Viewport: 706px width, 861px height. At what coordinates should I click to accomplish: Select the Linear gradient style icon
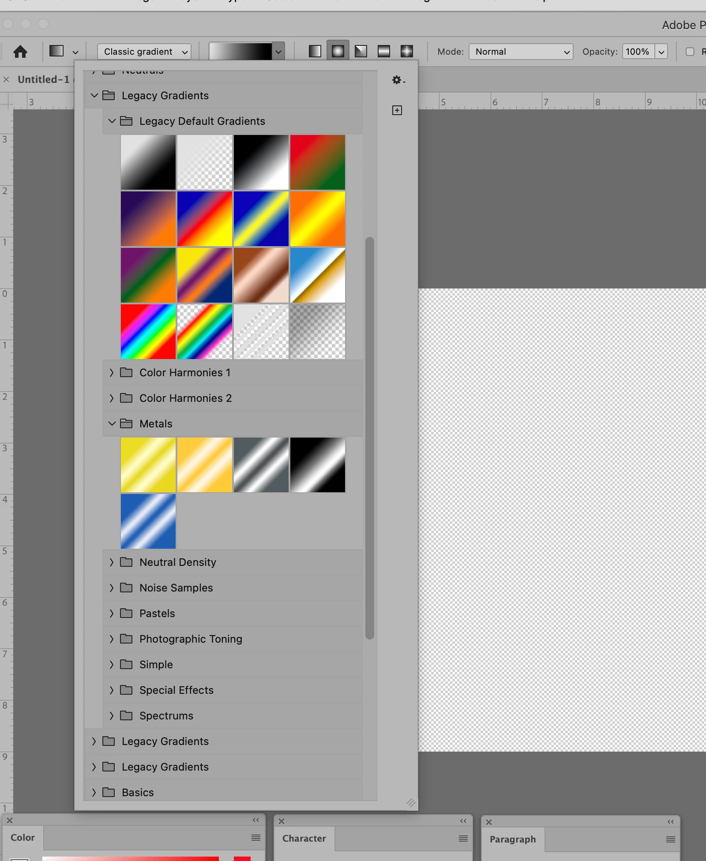(315, 51)
